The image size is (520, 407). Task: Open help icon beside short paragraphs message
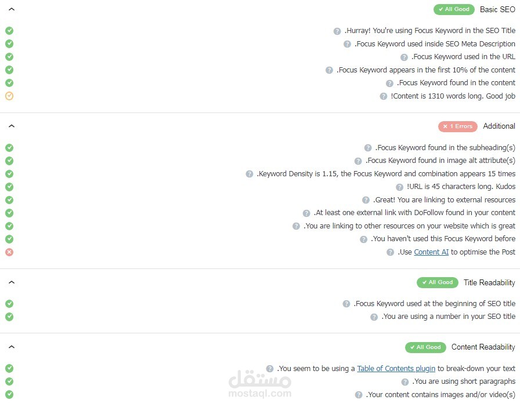[405, 382]
